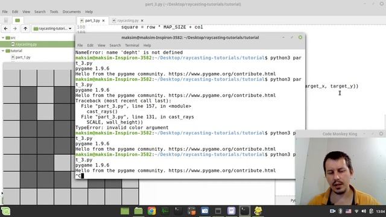The height and width of the screenshot is (217, 386).
Task: Open the editor View menu
Action: point(26,12)
